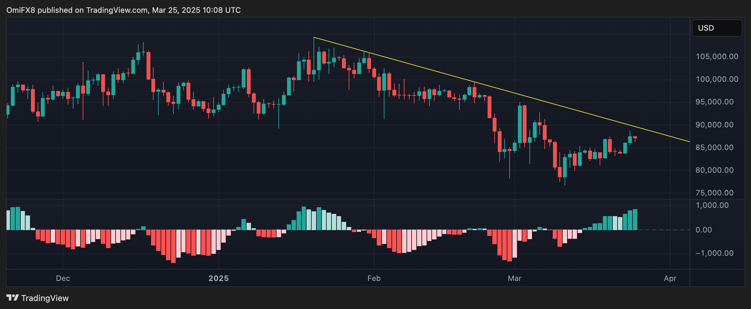Click the Apr label on time axis

point(670,278)
